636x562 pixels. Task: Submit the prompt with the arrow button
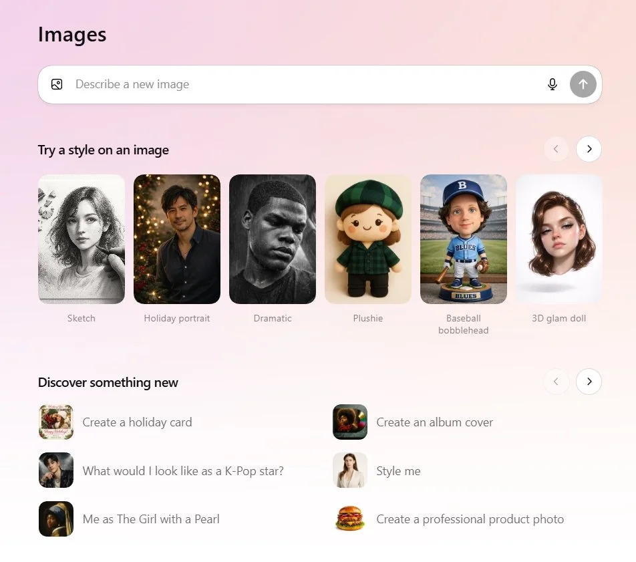tap(583, 84)
